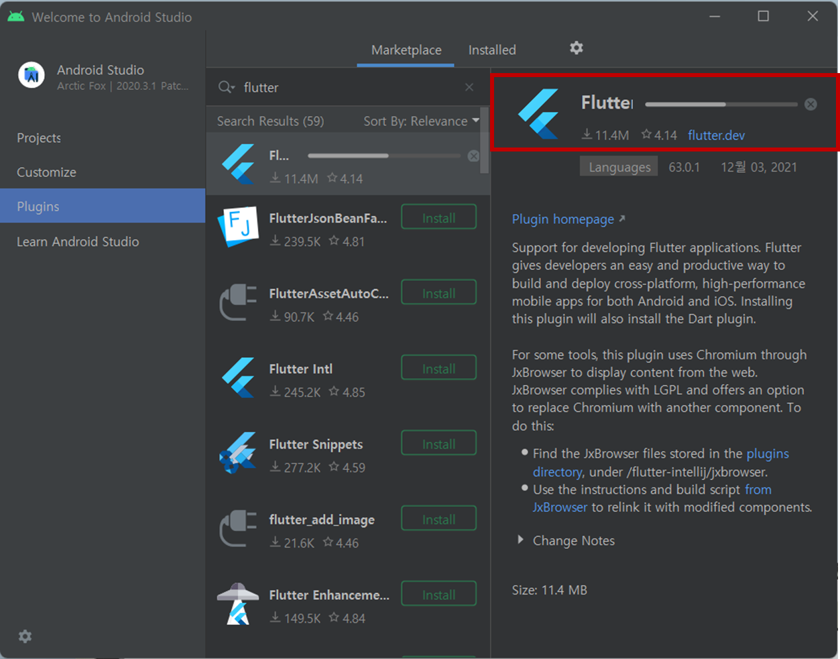Select the Flutter plugin icon in results list
The height and width of the screenshot is (659, 840).
(239, 164)
